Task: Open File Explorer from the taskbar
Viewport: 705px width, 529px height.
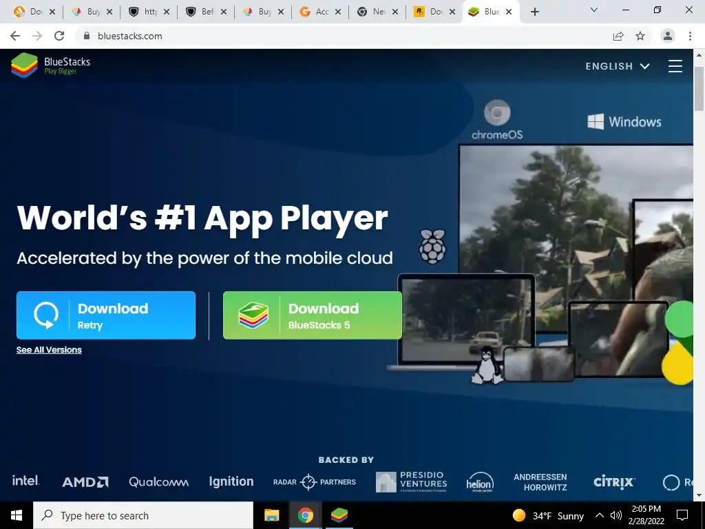Action: (x=271, y=515)
